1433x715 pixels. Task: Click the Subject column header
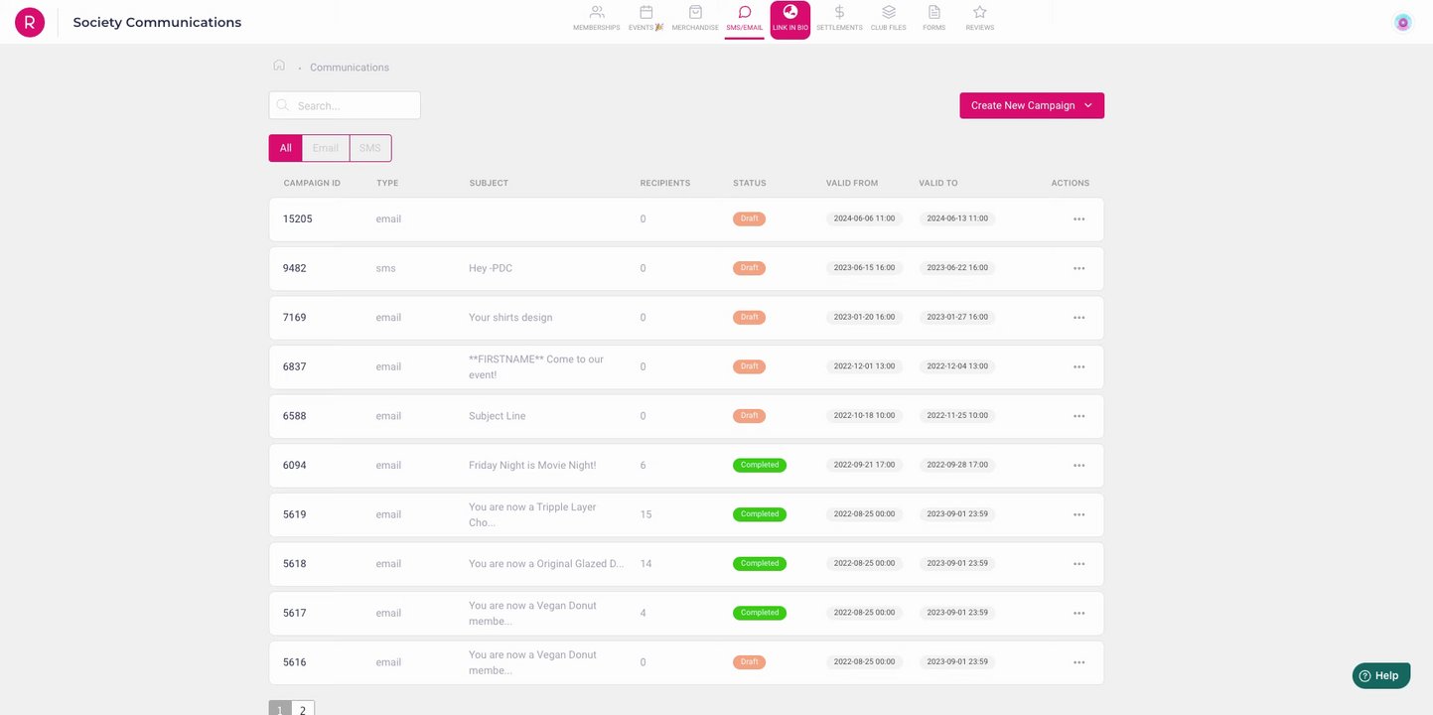tap(489, 183)
